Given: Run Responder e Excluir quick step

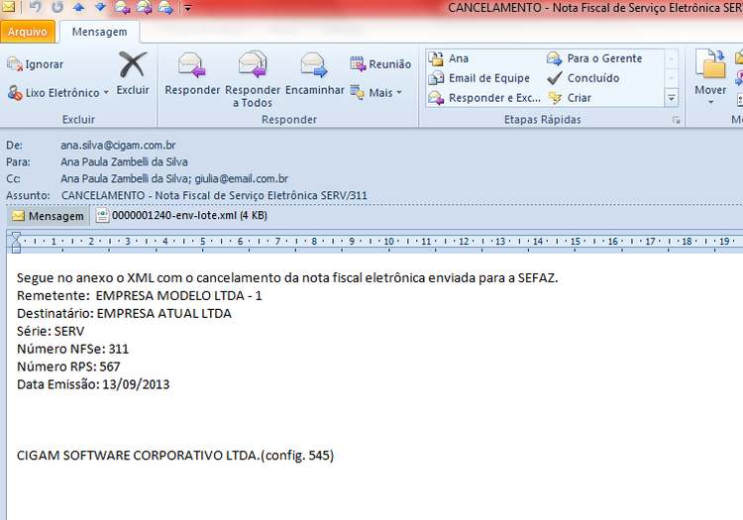Looking at the screenshot, I should pos(484,98).
